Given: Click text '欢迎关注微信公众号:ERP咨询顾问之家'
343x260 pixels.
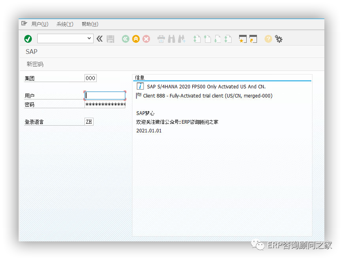Looking at the screenshot, I should point(177,122).
